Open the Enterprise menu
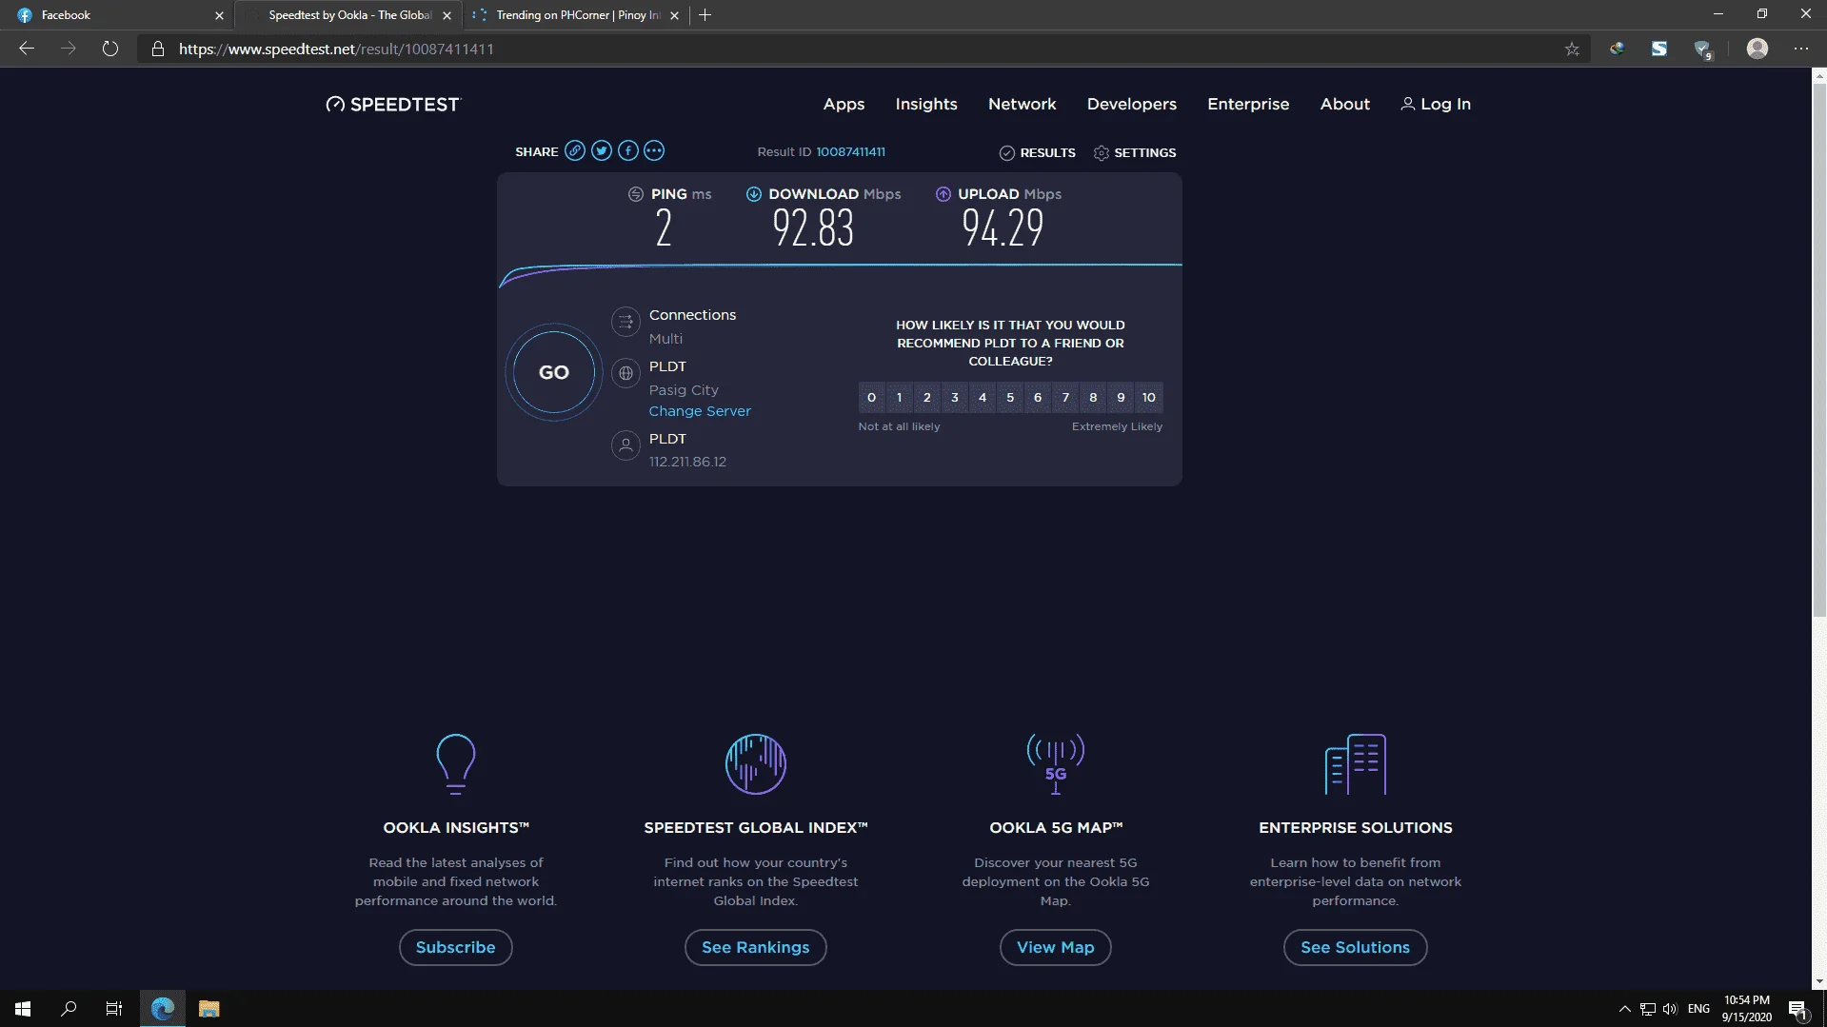The image size is (1827, 1027). pos(1248,105)
